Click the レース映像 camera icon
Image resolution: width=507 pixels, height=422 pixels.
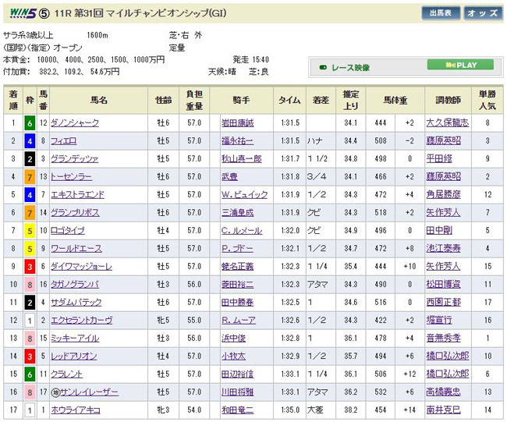pyautogui.click(x=322, y=67)
